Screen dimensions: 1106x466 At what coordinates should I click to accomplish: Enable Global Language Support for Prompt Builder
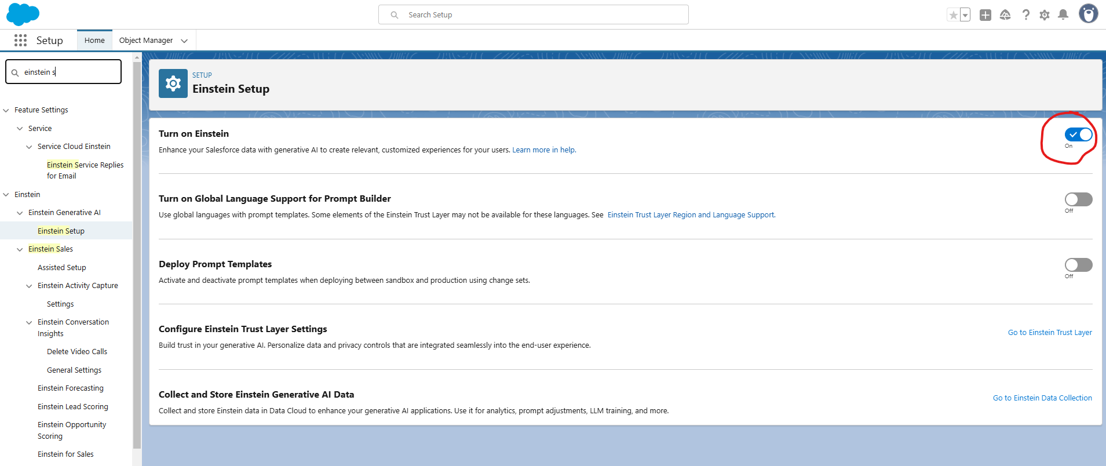click(x=1078, y=199)
